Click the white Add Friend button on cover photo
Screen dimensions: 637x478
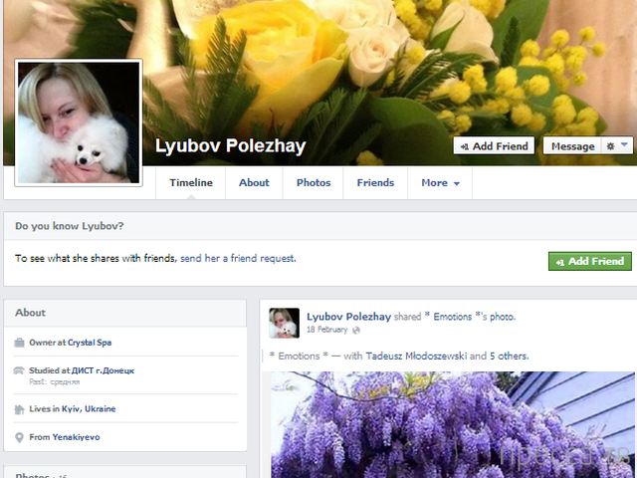point(494,146)
